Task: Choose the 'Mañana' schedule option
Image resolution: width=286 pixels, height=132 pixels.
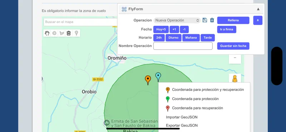Action: pos(191,38)
